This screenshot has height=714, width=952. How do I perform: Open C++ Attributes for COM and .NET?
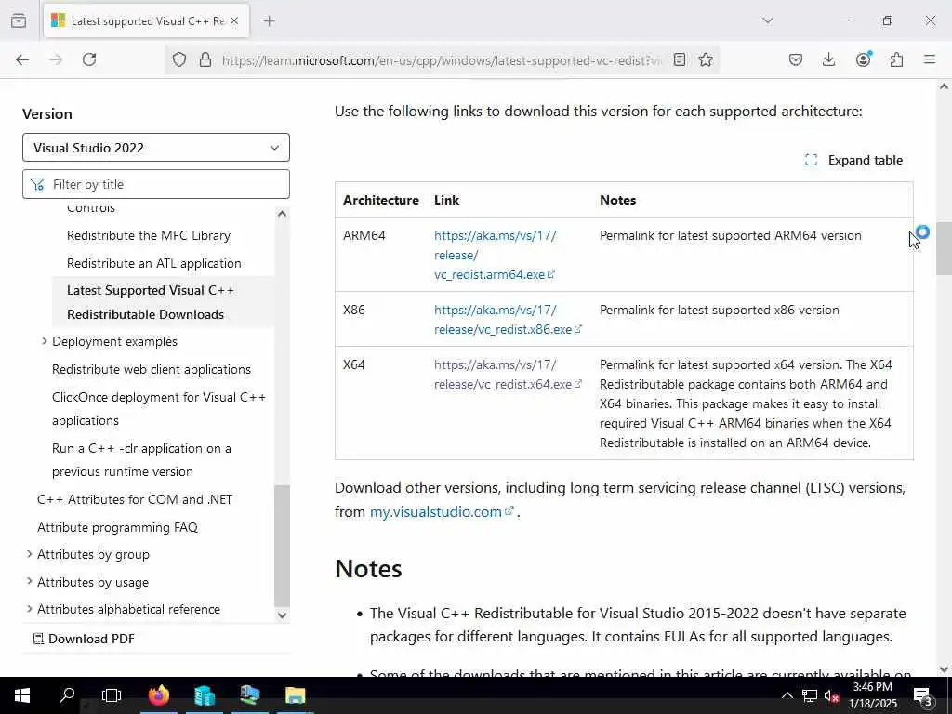[135, 499]
